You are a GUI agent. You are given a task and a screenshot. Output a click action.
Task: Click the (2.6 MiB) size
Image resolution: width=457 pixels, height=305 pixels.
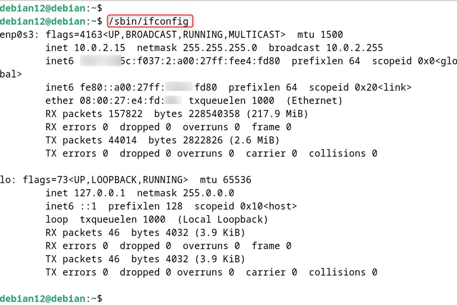click(x=254, y=140)
